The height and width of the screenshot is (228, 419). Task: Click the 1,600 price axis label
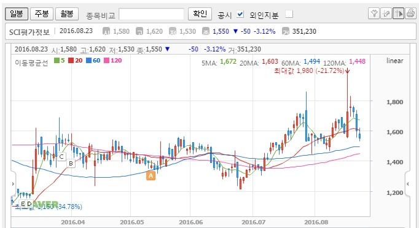pyautogui.click(x=394, y=132)
